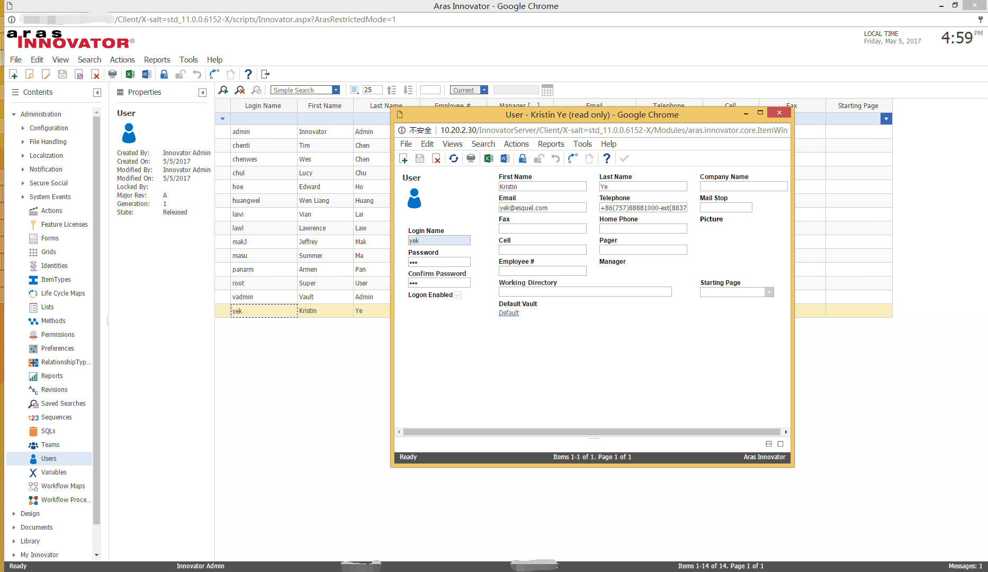Click the Logout icon in main toolbar
988x572 pixels.
click(x=265, y=74)
